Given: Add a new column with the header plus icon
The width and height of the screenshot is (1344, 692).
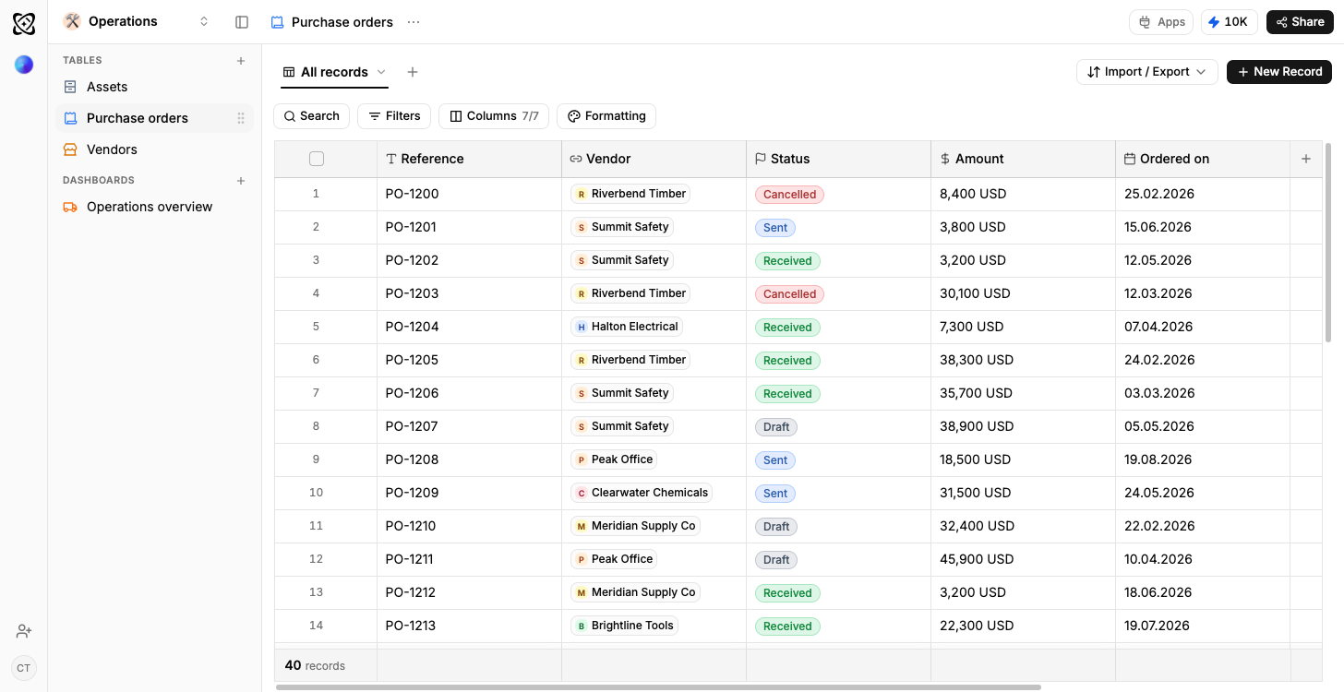Looking at the screenshot, I should pos(1306,159).
